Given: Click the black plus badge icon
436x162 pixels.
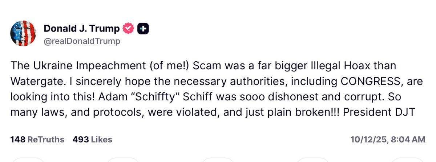Looking at the screenshot, I should click(143, 28).
